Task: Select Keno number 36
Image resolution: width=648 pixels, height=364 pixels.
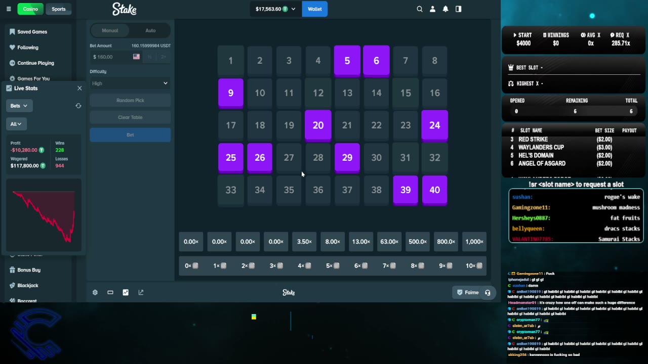Action: click(318, 191)
